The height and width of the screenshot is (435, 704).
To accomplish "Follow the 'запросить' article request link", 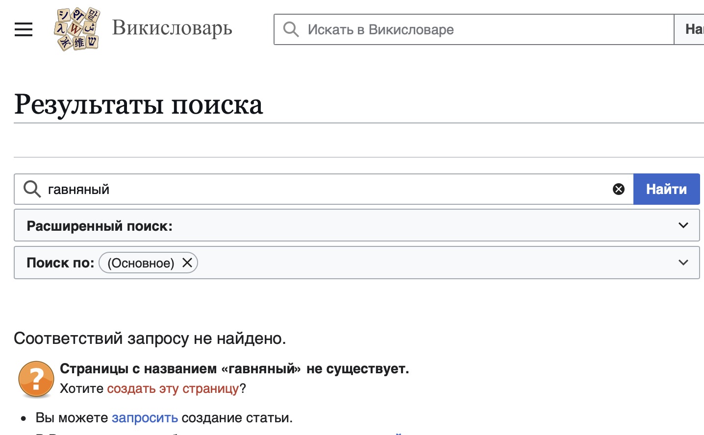I will coord(145,418).
